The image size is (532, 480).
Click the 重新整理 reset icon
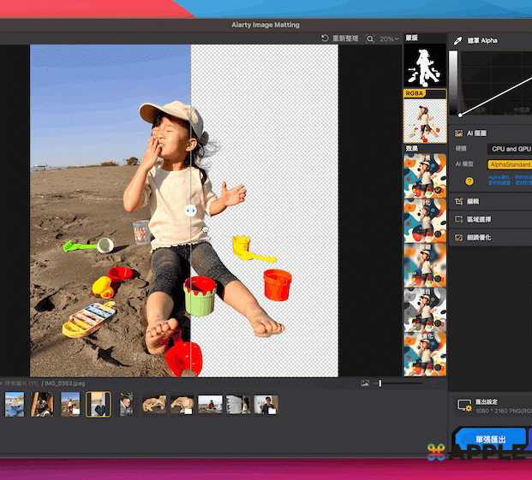[x=325, y=39]
